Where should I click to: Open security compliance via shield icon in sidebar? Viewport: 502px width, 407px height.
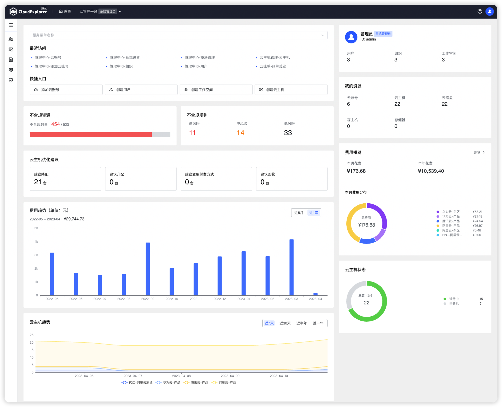click(11, 80)
